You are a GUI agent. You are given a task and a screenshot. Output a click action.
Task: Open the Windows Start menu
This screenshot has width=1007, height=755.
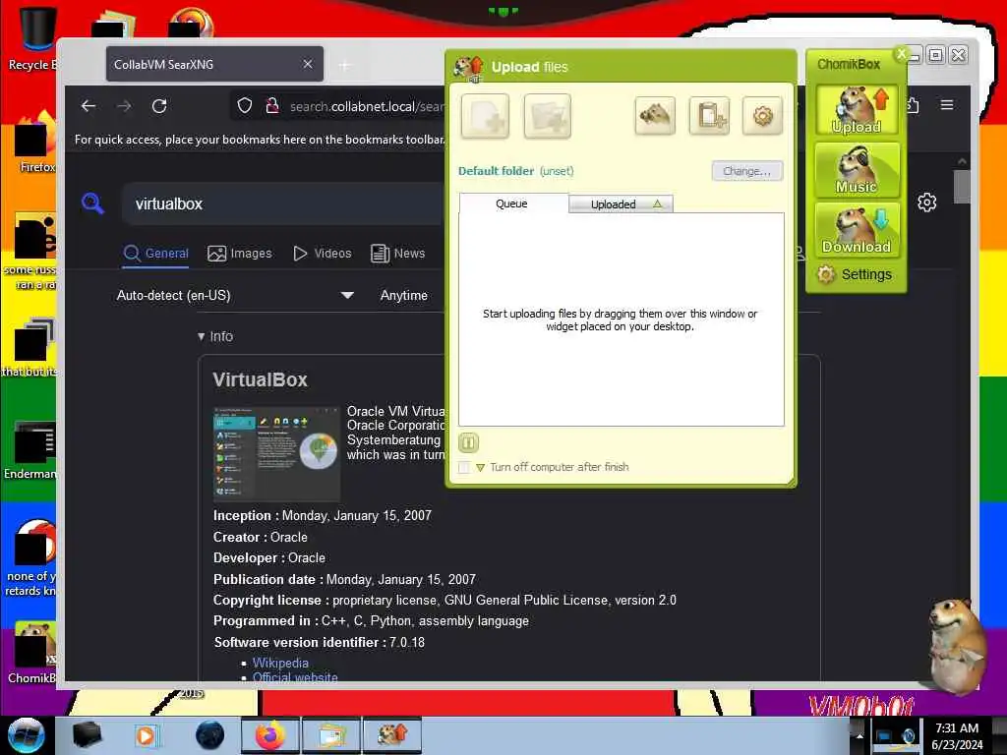click(26, 735)
